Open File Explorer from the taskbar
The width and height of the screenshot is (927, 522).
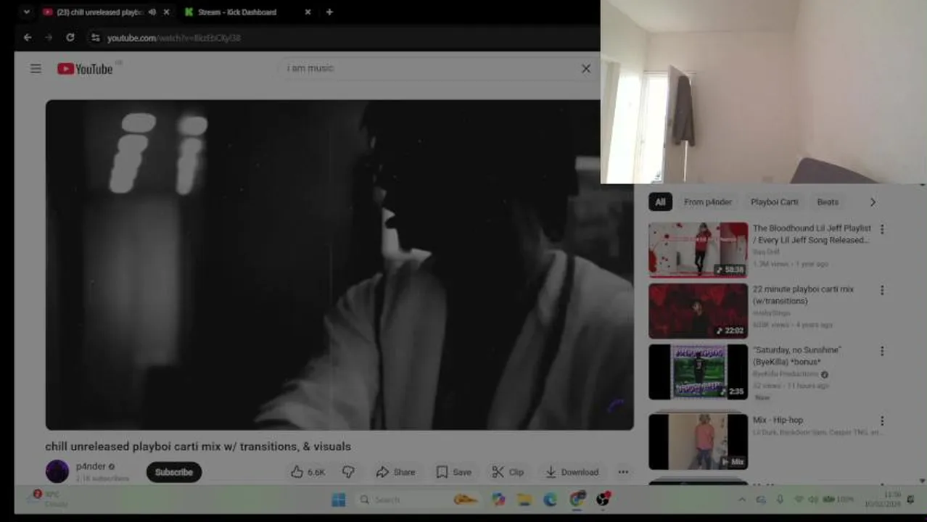[524, 500]
